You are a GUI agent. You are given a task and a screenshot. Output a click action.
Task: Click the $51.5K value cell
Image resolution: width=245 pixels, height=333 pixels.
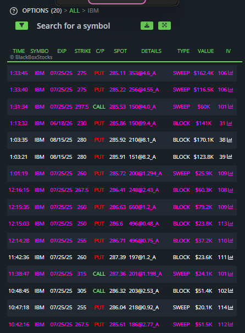[x=204, y=324]
